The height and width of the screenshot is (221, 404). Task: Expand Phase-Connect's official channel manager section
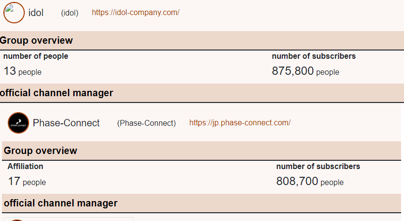point(61,203)
